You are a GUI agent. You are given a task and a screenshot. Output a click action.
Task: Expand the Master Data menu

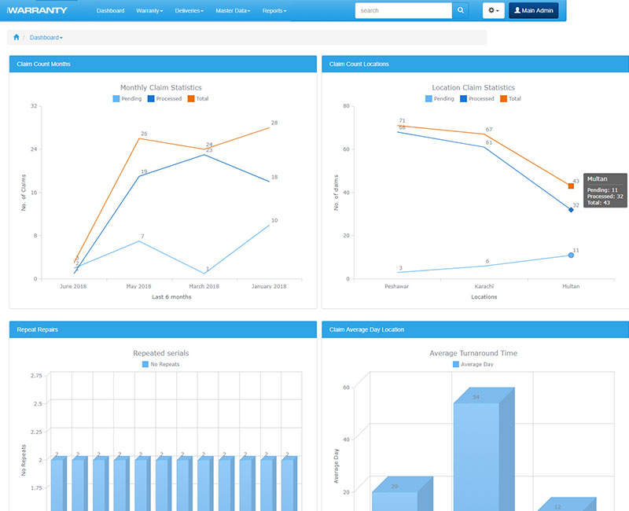coord(233,11)
